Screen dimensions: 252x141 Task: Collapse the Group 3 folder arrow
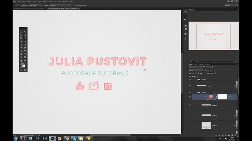tap(197, 92)
